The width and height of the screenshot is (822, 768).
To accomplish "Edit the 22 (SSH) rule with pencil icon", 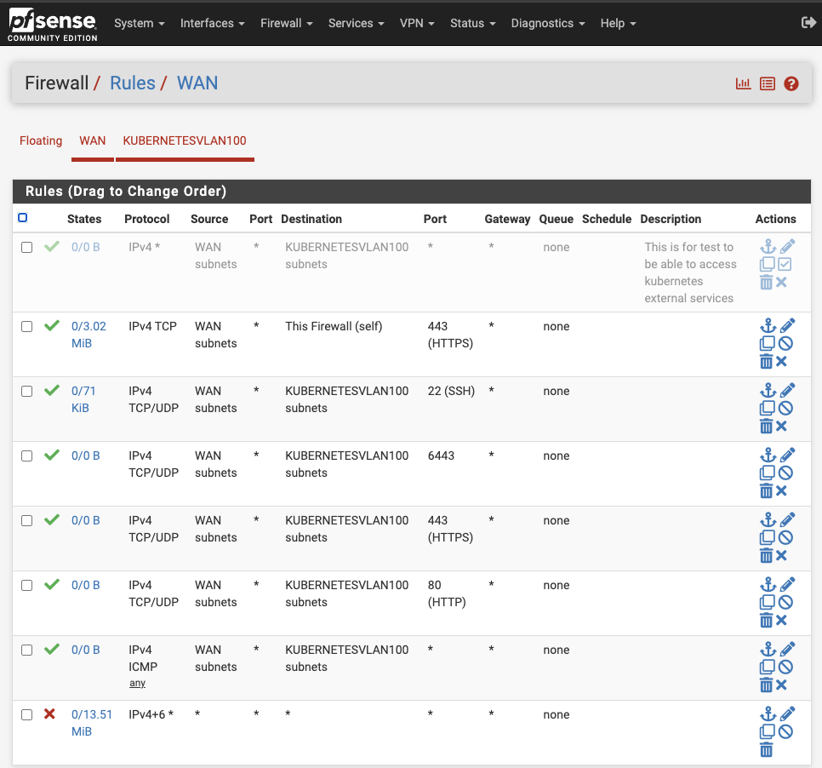I will (787, 390).
